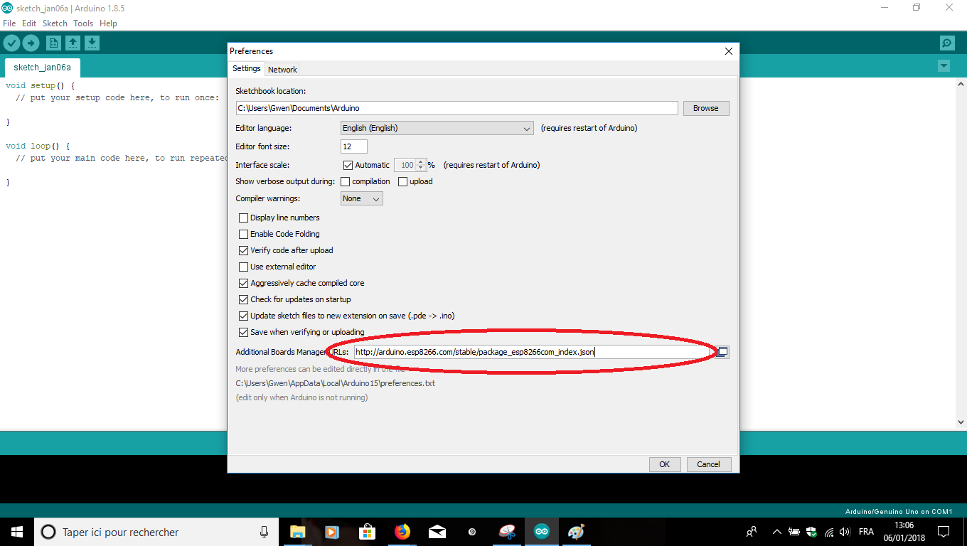Click the Save sketch down-arrow icon
Viewport: 967px width, 546px height.
pos(92,43)
